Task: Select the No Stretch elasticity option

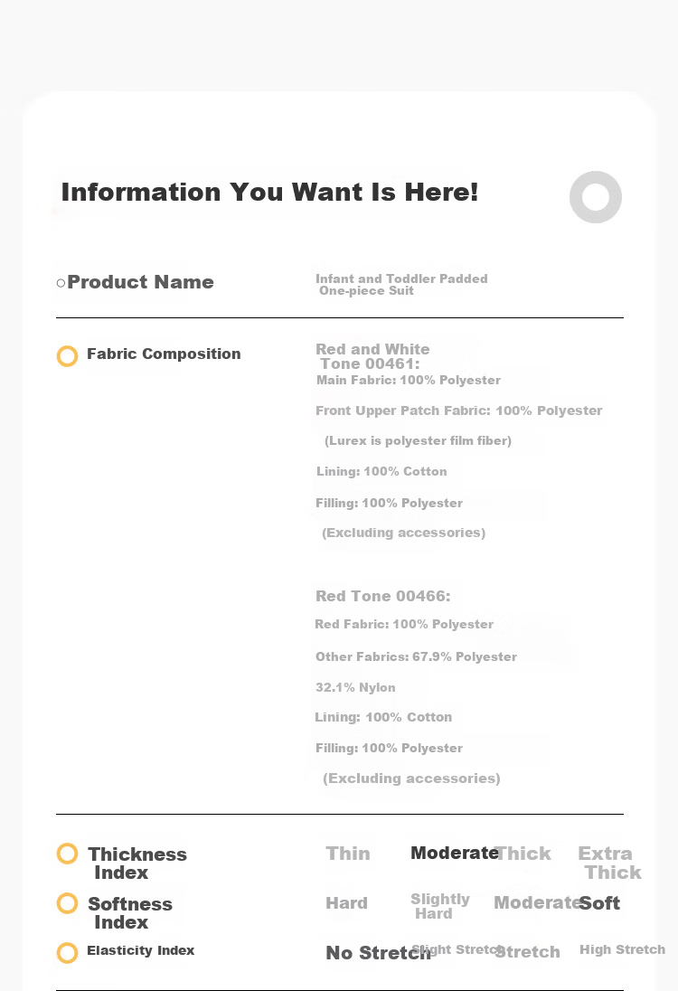Action: [x=378, y=952]
